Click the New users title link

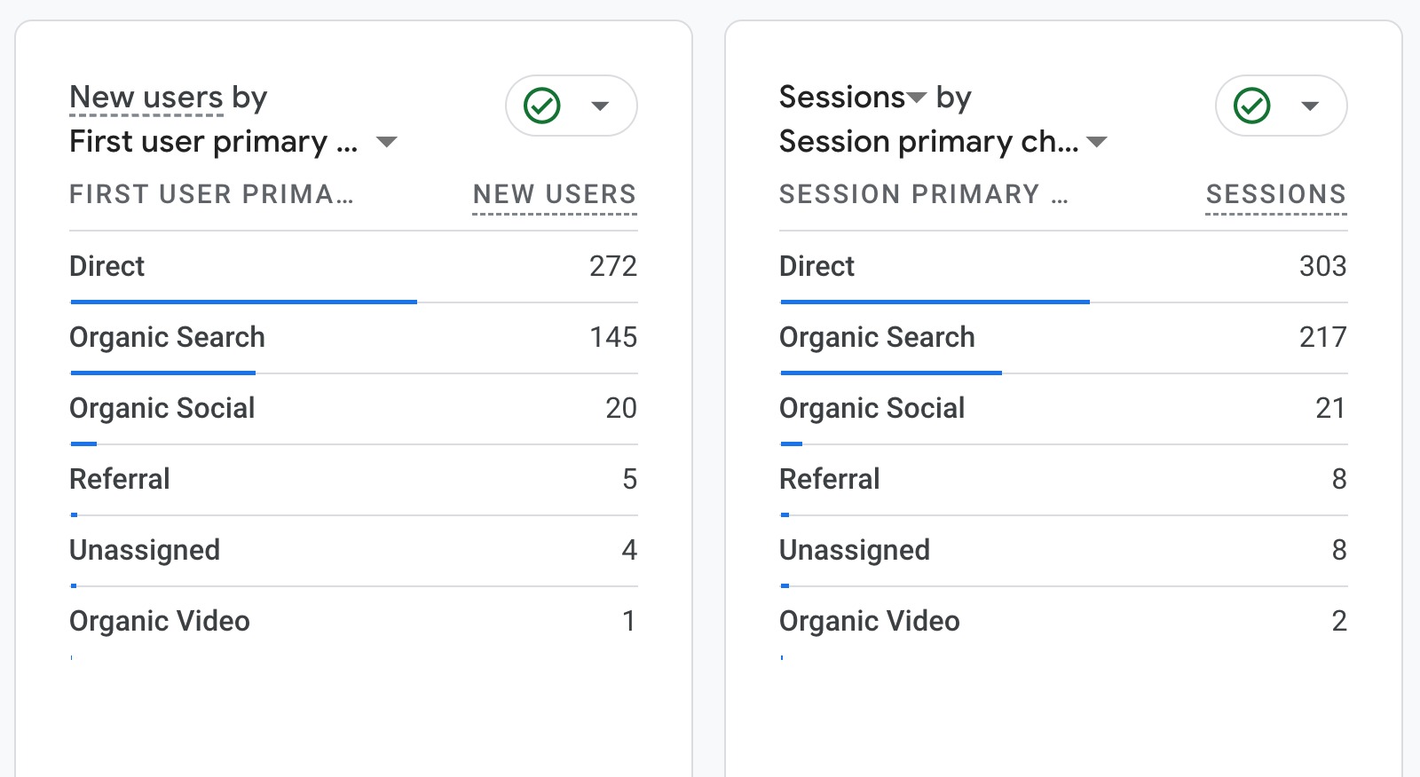tap(146, 98)
